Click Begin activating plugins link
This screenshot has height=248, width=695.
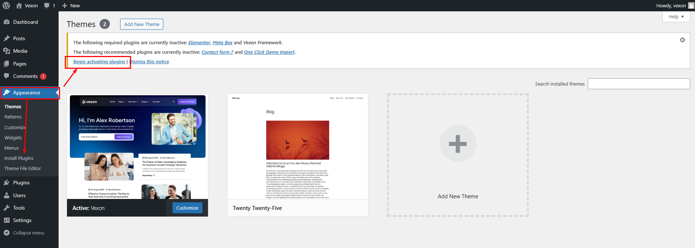99,61
